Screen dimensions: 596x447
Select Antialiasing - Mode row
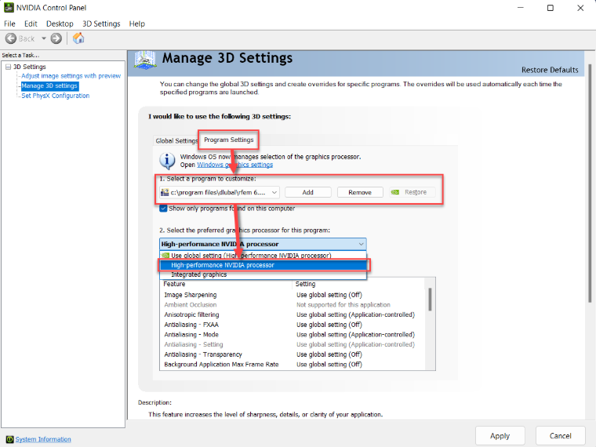coord(293,335)
